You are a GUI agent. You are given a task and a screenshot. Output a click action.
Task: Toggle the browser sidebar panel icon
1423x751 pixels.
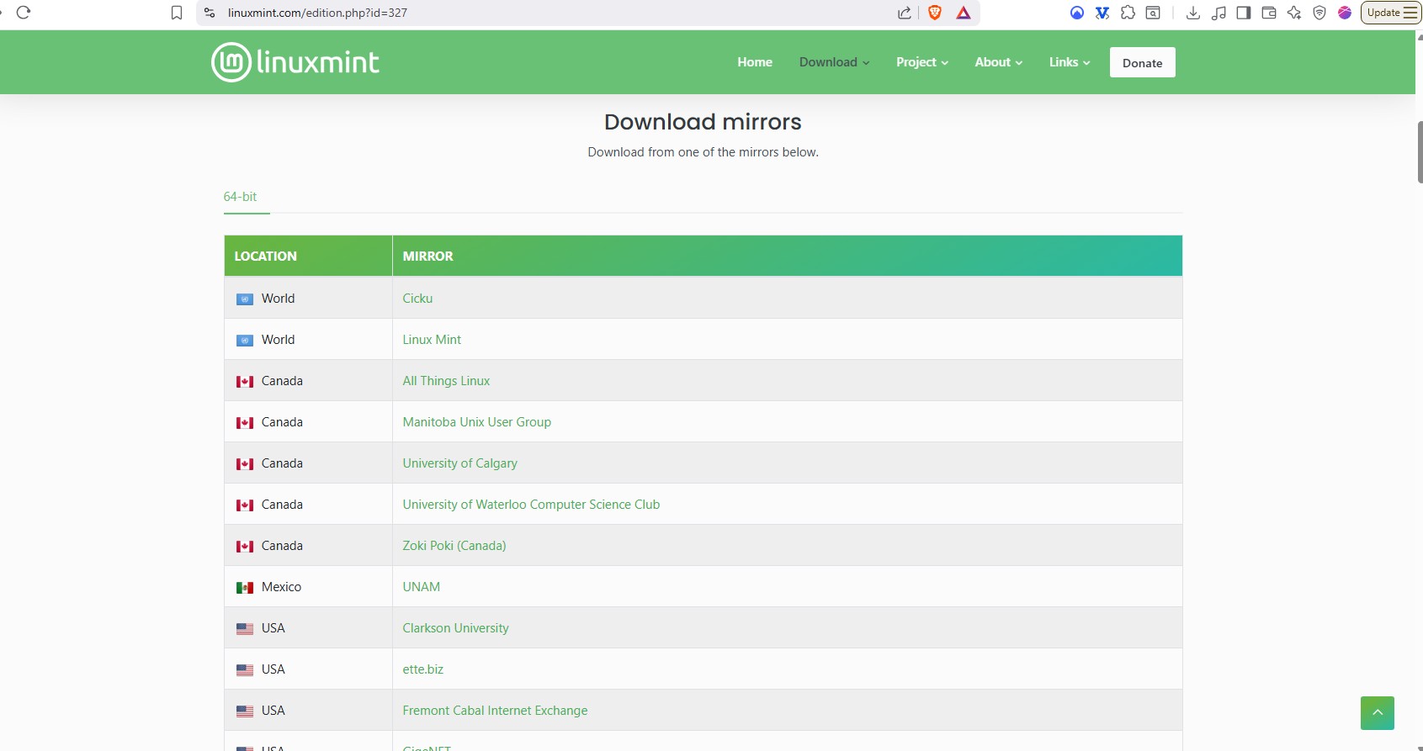(x=1244, y=13)
